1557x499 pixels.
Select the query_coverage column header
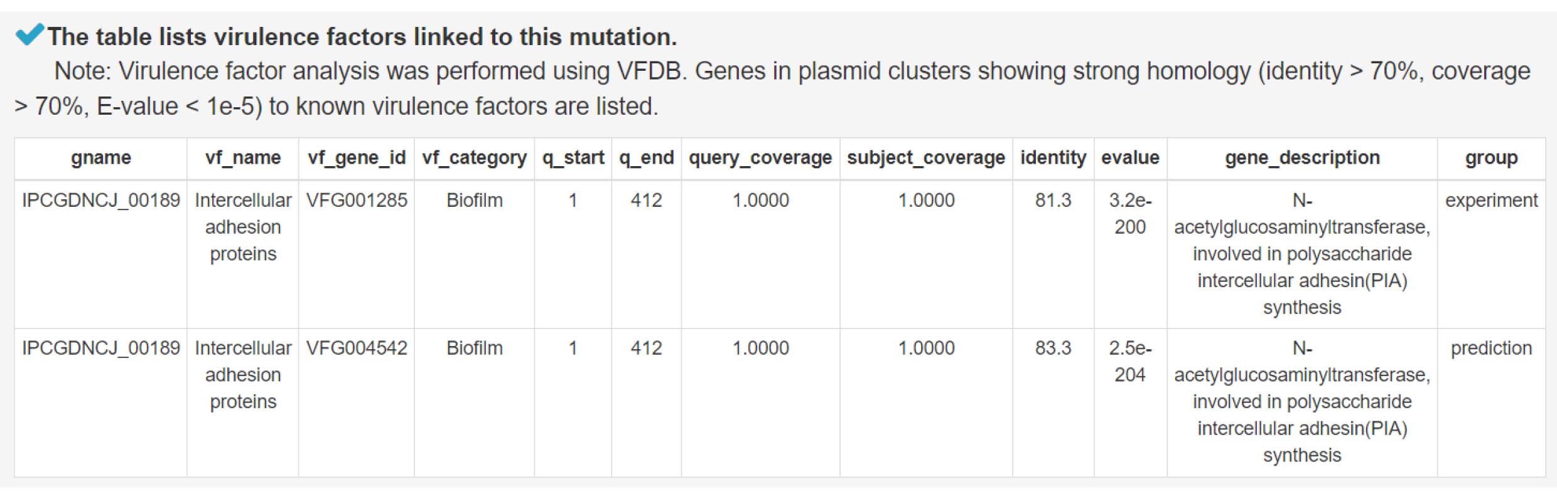(760, 158)
